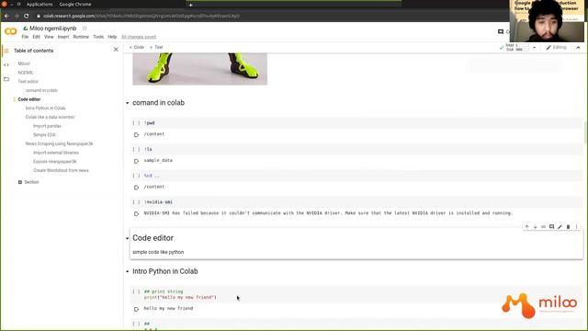This screenshot has width=588, height=331.
Task: Jump to Intro Python in Colab entry
Action: click(x=45, y=108)
